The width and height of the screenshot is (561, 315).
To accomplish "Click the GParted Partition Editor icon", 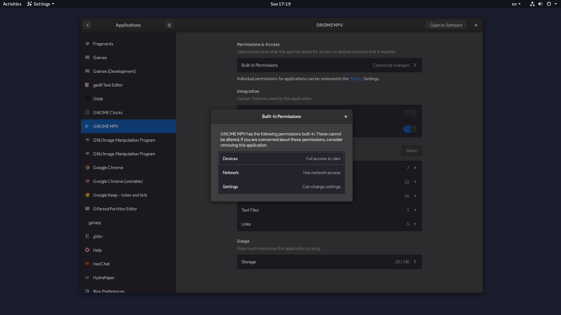I will point(87,208).
